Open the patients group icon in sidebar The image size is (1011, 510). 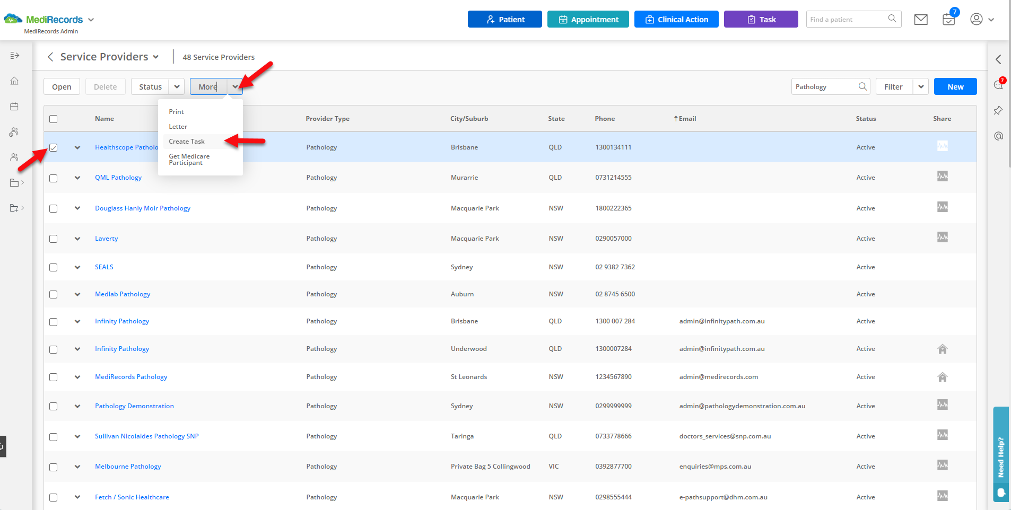coord(14,132)
